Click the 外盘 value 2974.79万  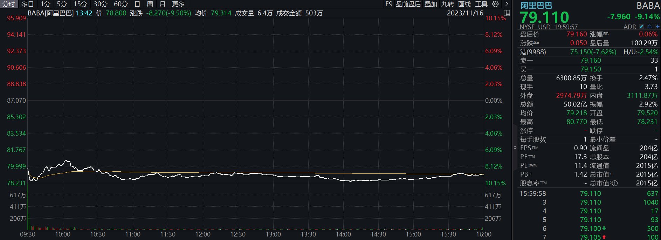571,96
